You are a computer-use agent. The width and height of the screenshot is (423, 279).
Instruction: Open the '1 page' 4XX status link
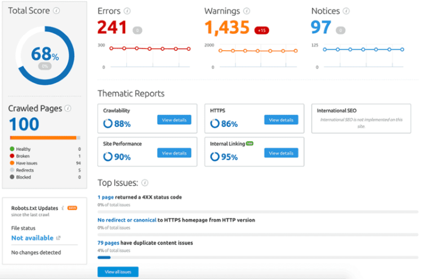[x=106, y=197]
